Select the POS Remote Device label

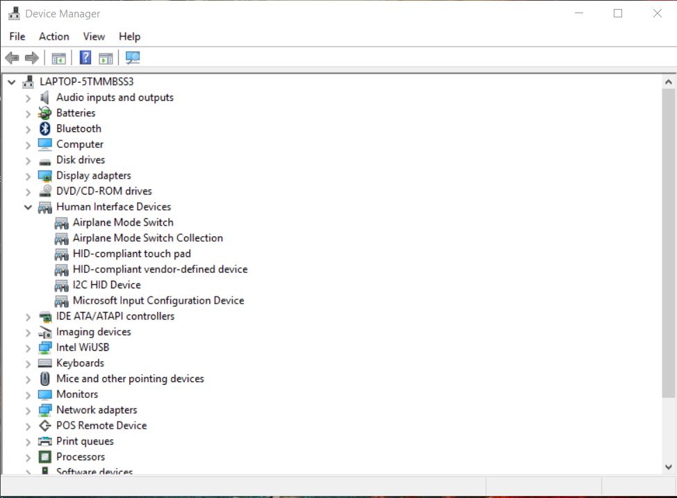pyautogui.click(x=101, y=426)
